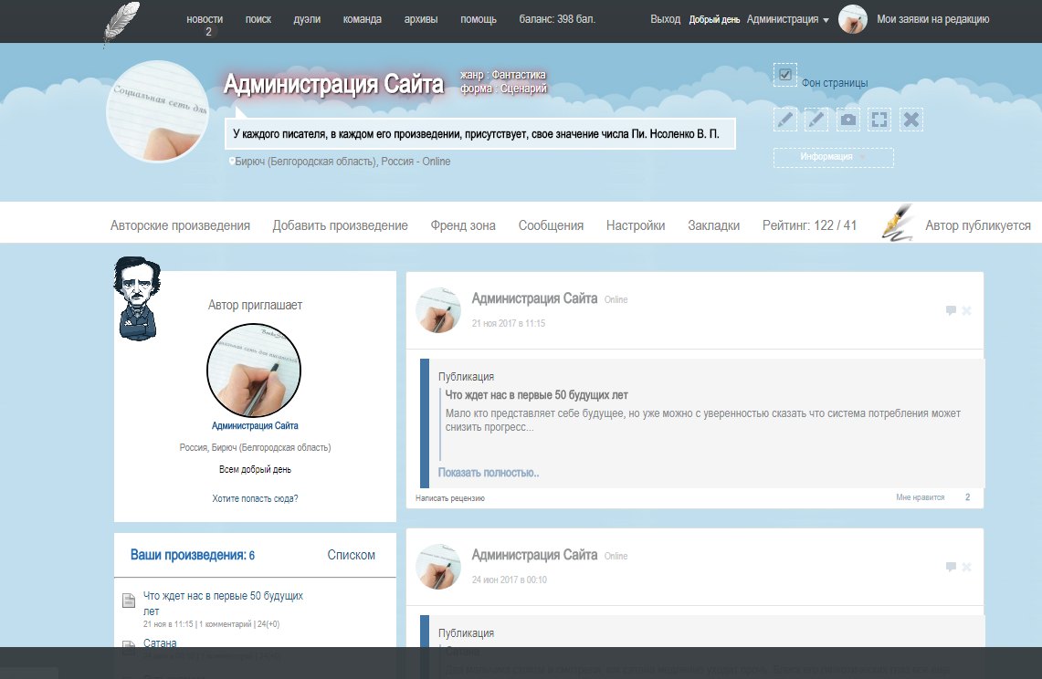The image size is (1042, 679).
Task: Open Френд зона tab
Action: (x=463, y=225)
